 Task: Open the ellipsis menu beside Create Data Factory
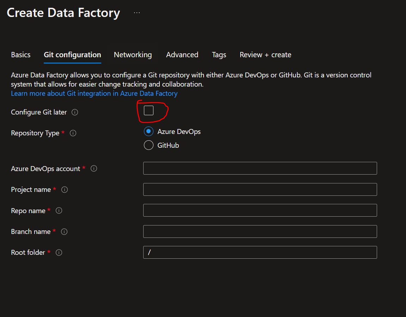137,13
